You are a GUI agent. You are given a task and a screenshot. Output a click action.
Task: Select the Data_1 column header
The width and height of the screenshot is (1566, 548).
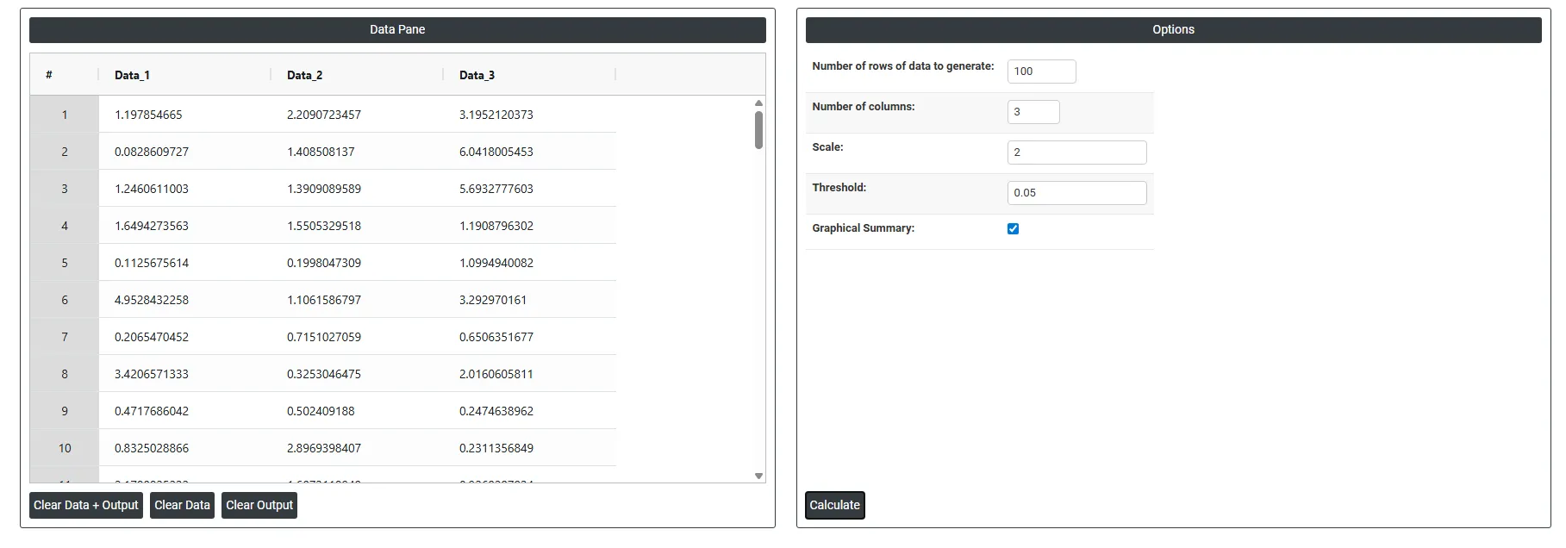coord(184,75)
